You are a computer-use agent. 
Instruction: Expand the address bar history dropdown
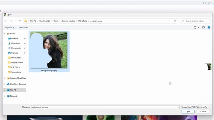[170, 21]
